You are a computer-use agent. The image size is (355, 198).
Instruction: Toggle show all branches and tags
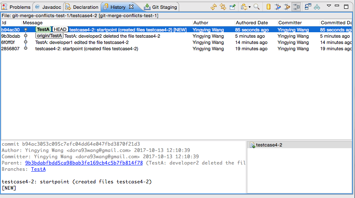(317, 7)
